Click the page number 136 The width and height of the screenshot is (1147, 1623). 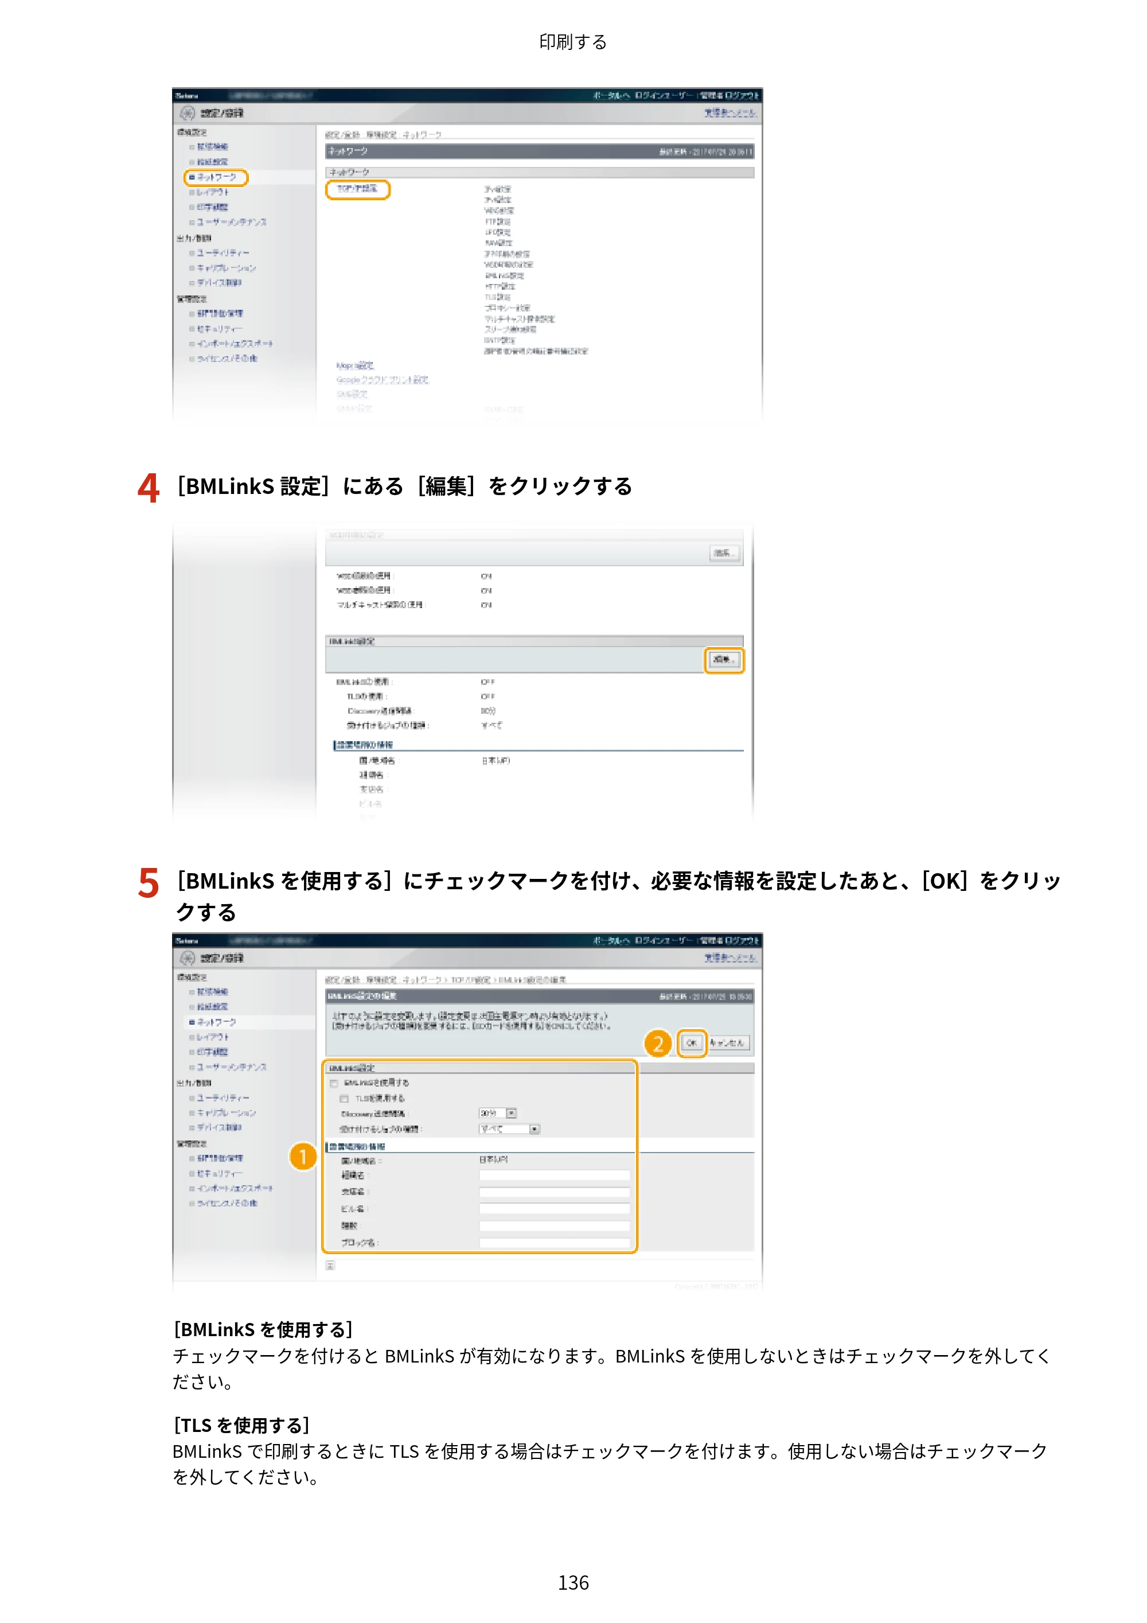pyautogui.click(x=573, y=1582)
